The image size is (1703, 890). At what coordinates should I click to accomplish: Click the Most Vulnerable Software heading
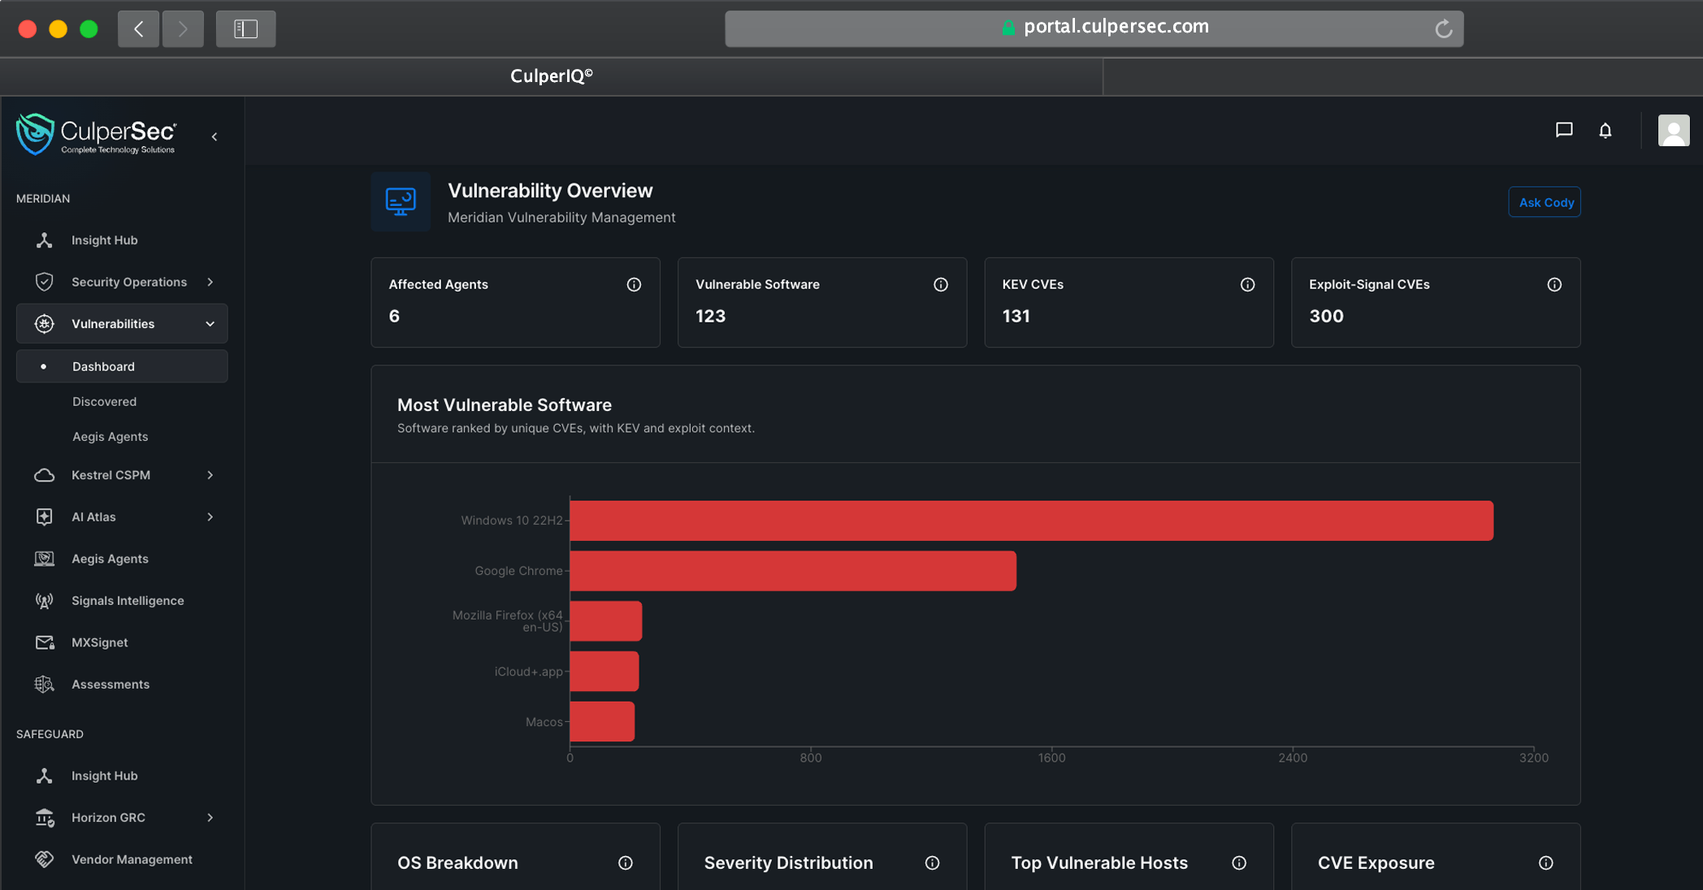pos(505,404)
